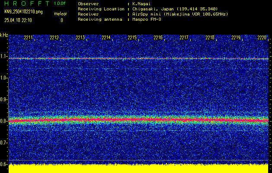
Task: Click the 2212 time marker
Action: pos(54,38)
